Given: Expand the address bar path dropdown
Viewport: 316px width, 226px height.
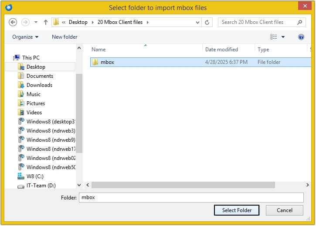Looking at the screenshot, I should tap(198, 22).
